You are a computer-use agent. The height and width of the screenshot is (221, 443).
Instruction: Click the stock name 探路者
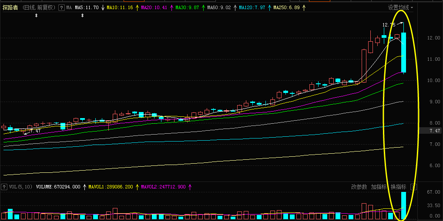(x=10, y=8)
